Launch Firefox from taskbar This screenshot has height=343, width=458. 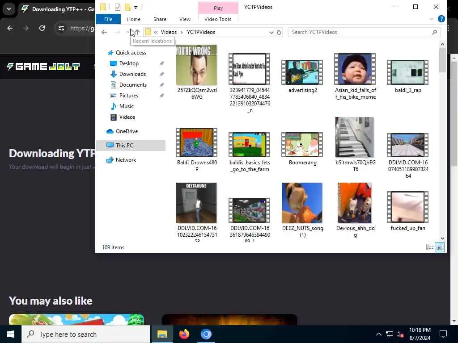pos(184,334)
